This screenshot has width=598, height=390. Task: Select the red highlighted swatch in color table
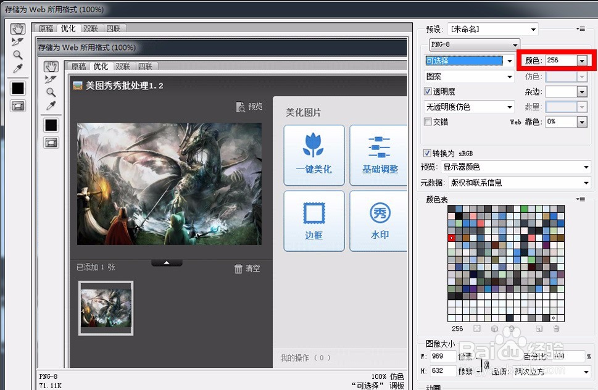click(x=451, y=238)
